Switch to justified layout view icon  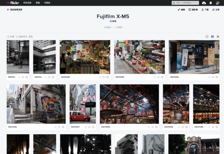pyautogui.click(x=212, y=37)
